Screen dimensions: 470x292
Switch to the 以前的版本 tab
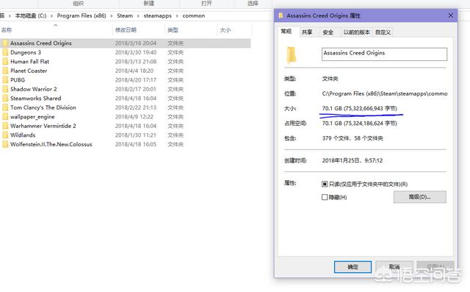click(x=356, y=32)
